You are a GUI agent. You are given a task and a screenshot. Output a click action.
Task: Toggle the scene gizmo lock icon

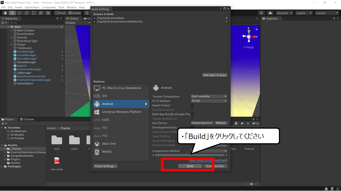coord(257,29)
